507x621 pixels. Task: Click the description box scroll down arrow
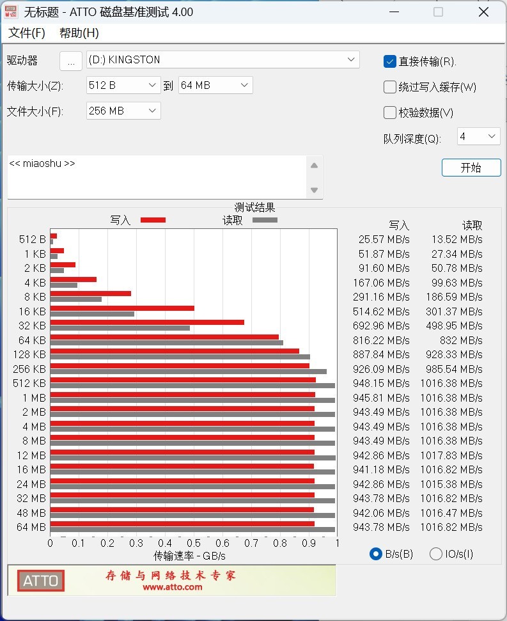pyautogui.click(x=315, y=190)
